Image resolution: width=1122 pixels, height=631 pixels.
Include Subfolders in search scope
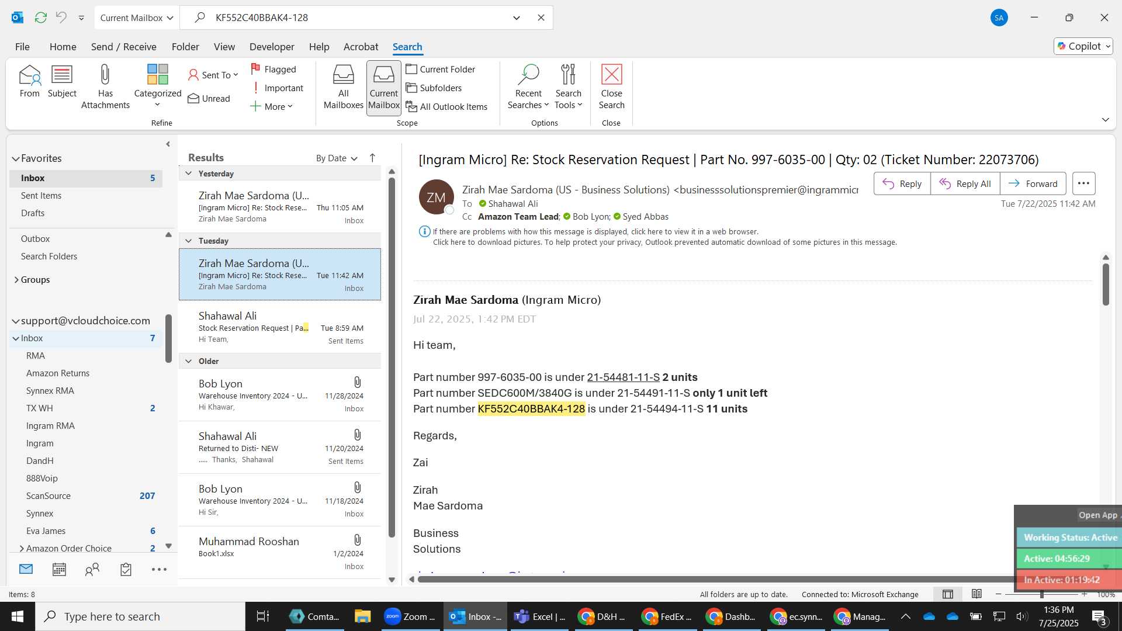click(434, 88)
